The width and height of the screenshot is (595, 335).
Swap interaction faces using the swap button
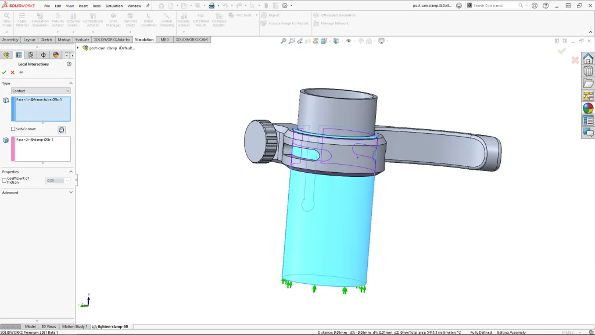coord(62,130)
